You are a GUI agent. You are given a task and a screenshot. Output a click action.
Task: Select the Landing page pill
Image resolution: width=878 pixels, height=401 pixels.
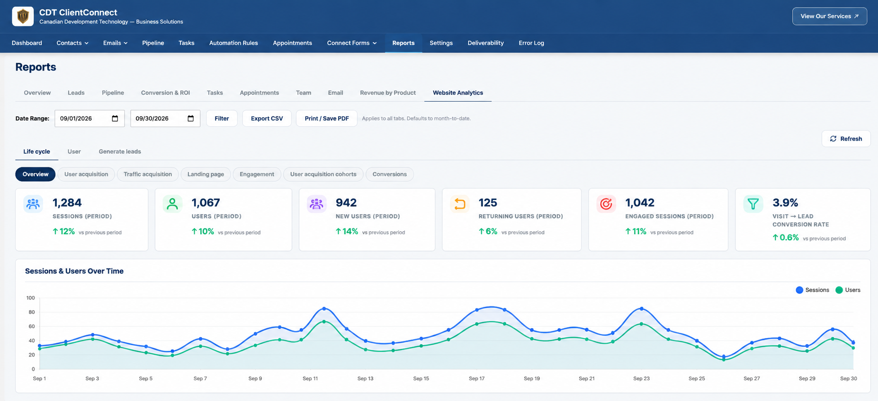point(206,174)
